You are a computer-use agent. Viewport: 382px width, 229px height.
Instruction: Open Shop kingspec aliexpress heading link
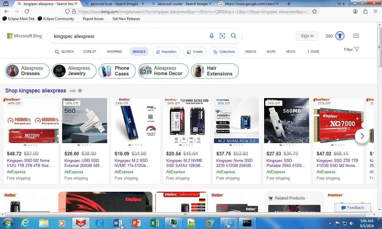[36, 91]
